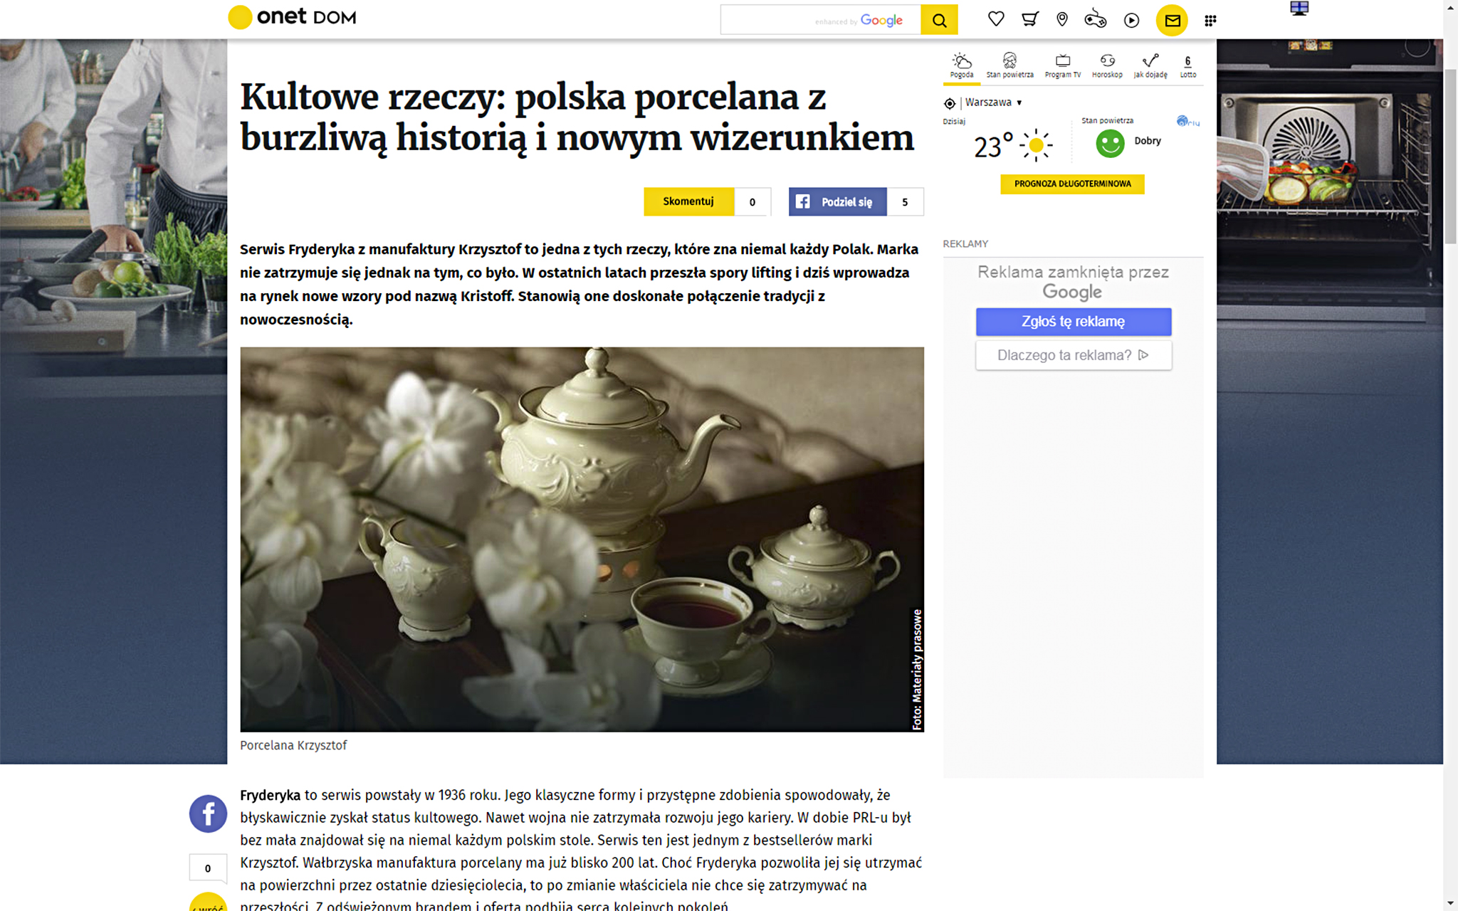Click the page vertical scrollbar thumb
The height and width of the screenshot is (911, 1458).
point(1450,157)
